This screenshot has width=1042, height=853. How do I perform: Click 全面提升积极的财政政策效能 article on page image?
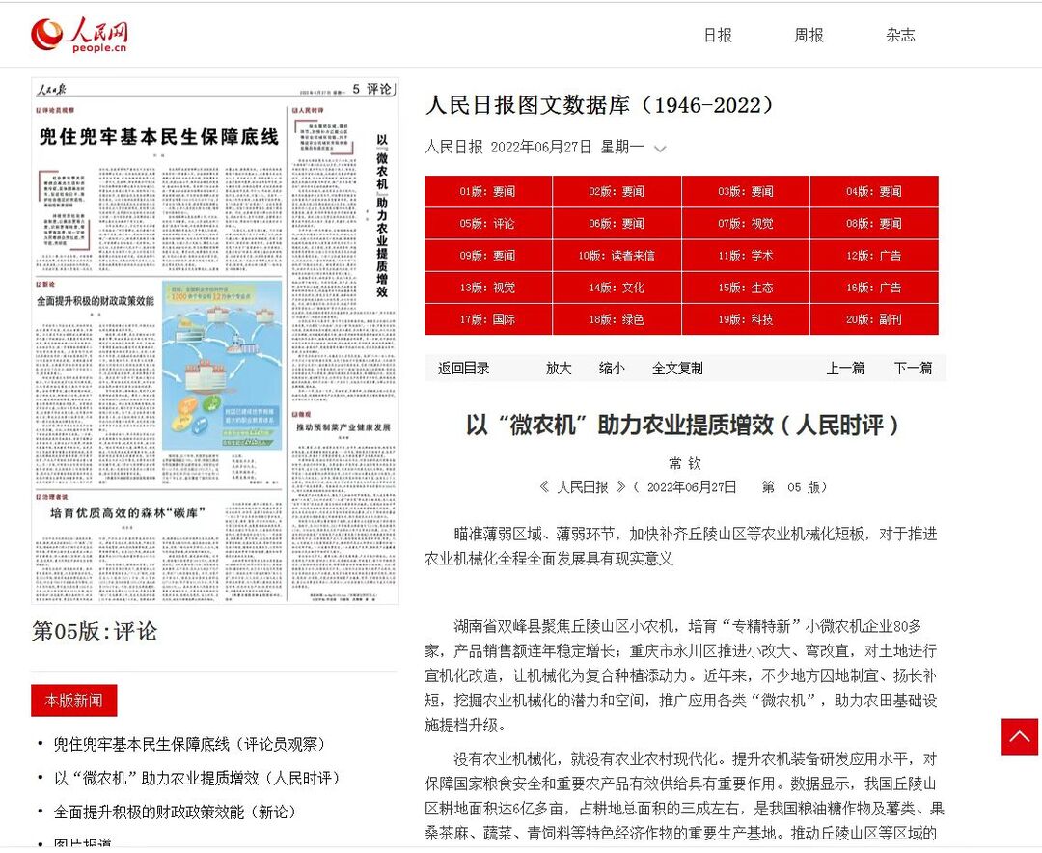point(95,301)
